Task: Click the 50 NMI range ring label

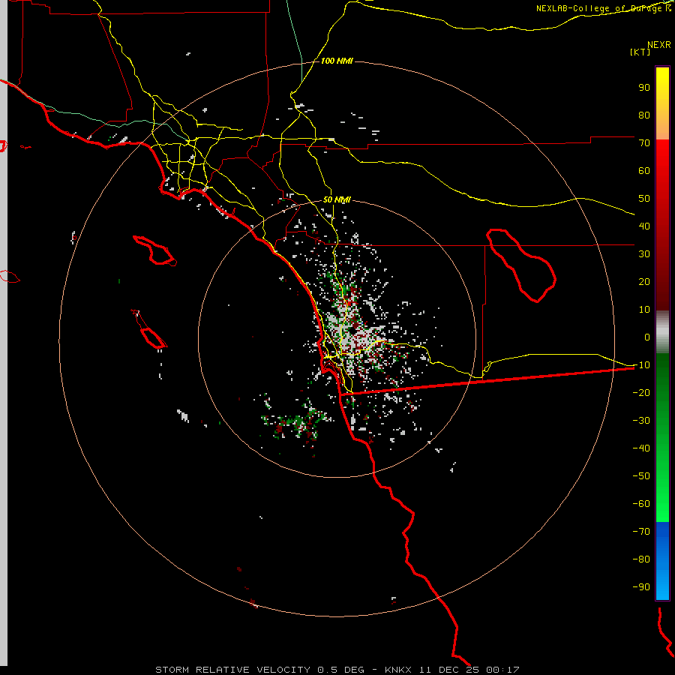Action: click(337, 199)
